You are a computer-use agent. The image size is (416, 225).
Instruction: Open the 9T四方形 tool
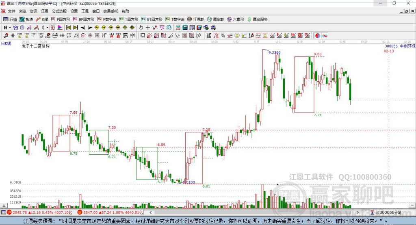(x=152, y=19)
